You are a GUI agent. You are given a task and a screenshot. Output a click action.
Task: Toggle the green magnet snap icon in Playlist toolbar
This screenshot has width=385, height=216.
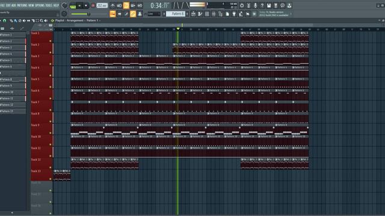click(5, 21)
